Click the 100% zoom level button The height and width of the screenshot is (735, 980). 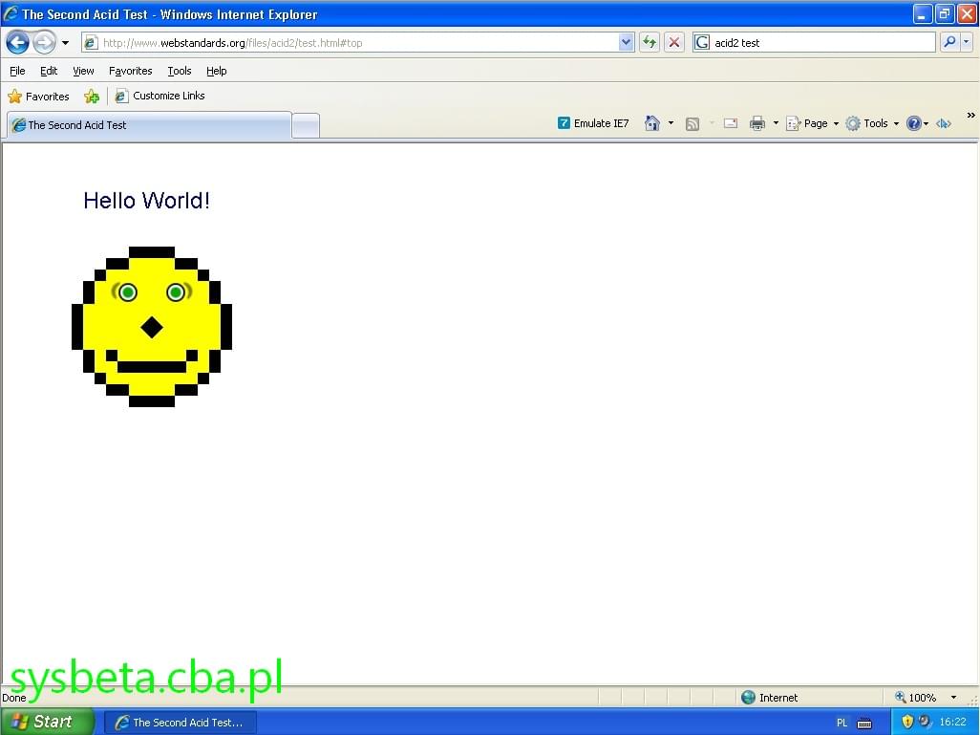915,698
